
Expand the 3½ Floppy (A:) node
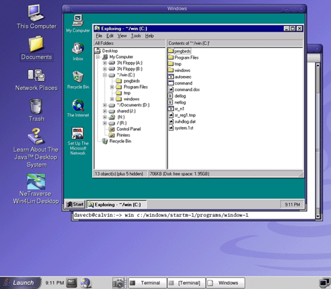pyautogui.click(x=105, y=63)
